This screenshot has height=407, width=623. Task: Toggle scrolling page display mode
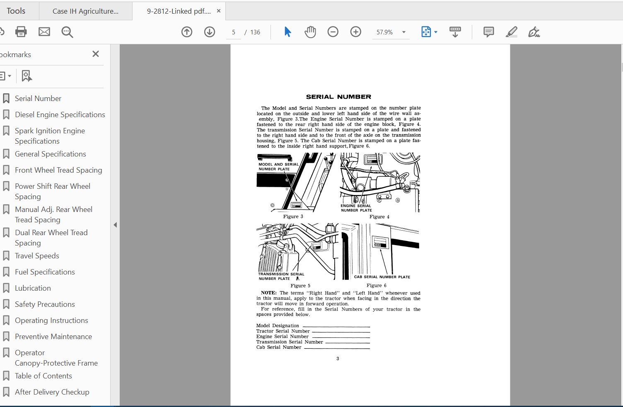pyautogui.click(x=455, y=31)
